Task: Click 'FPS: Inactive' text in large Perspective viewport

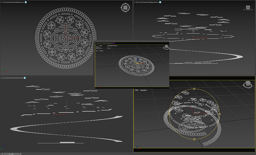Action: (x=141, y=90)
